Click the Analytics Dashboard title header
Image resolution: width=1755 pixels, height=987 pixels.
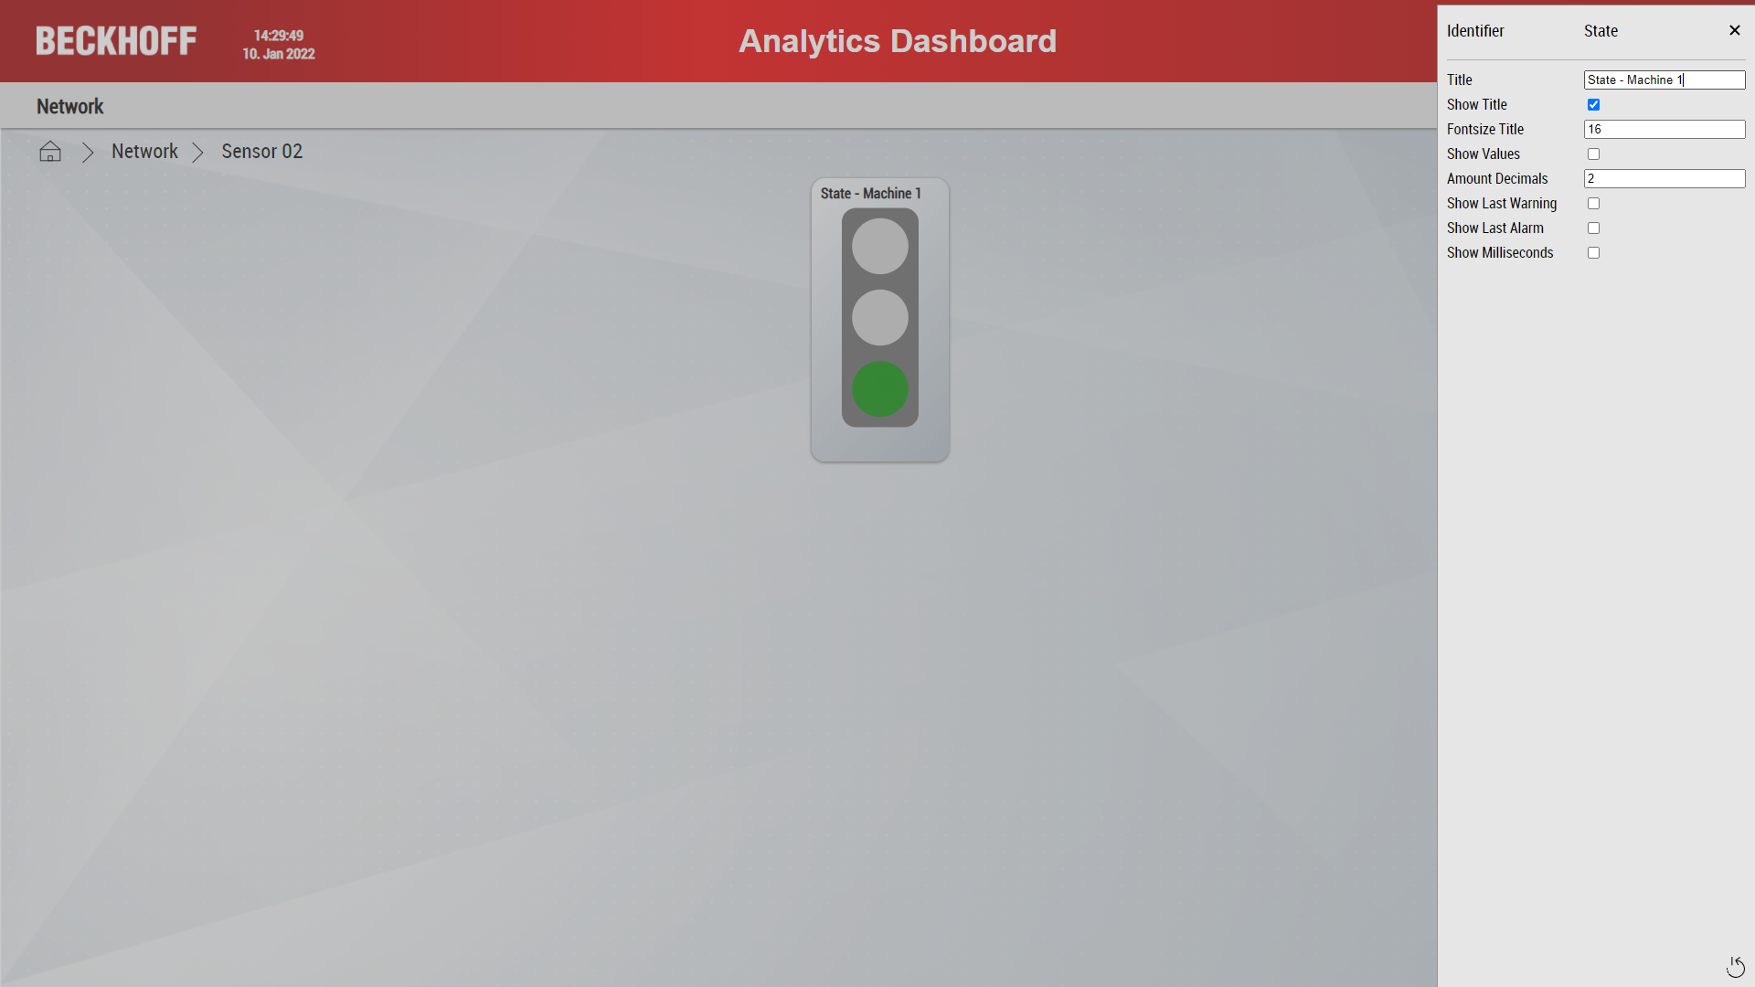point(897,41)
